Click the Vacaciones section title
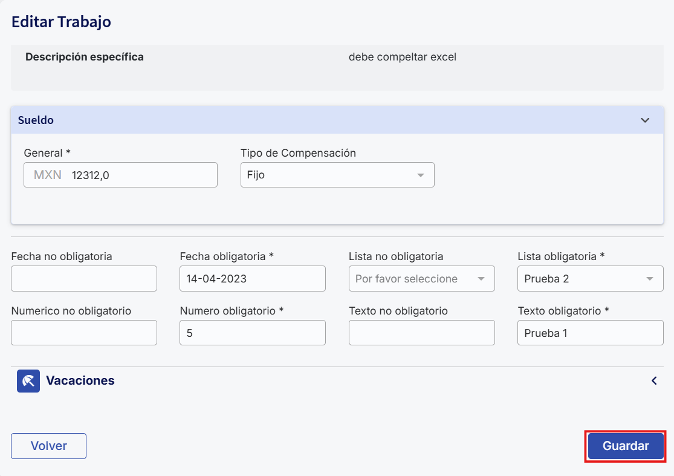This screenshot has width=674, height=476. [x=80, y=381]
